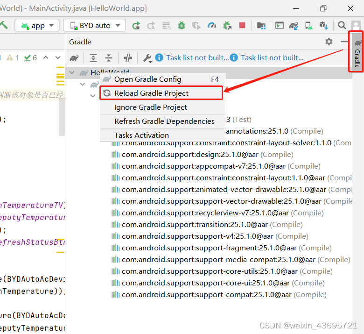
Task: Click the Run Anything icon in toolbar
Action: pos(279,25)
